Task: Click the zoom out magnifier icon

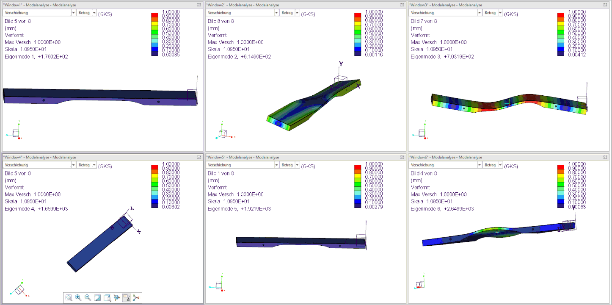Action: coord(88,298)
